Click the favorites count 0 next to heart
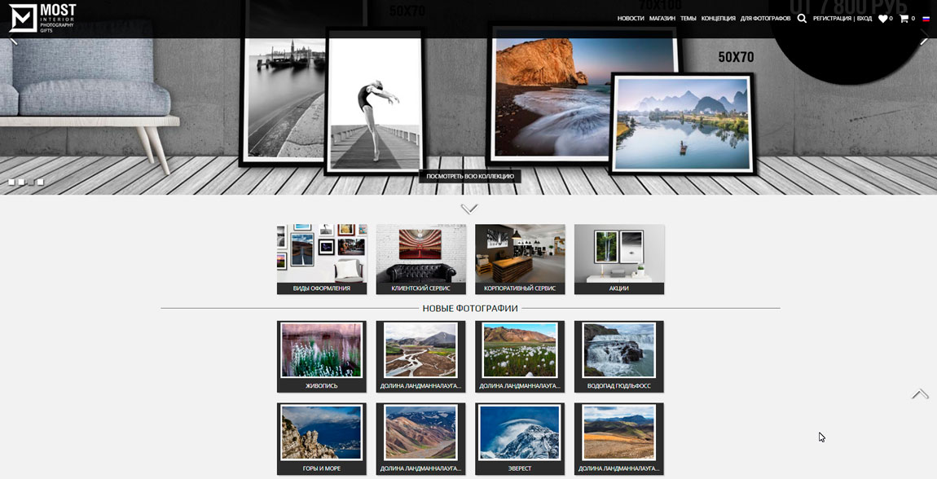 pyautogui.click(x=891, y=19)
